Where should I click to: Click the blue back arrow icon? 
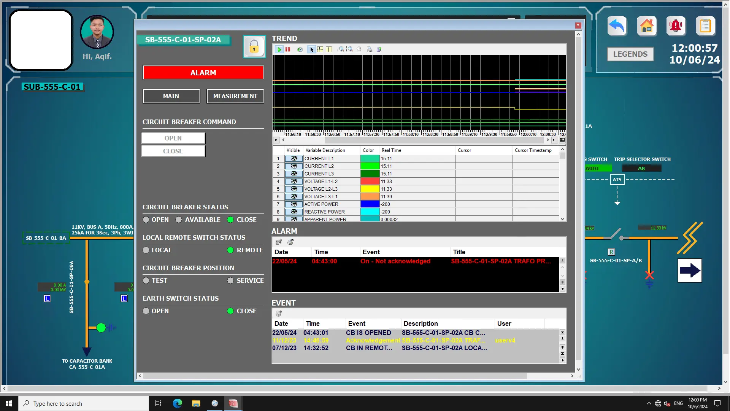coord(617,26)
